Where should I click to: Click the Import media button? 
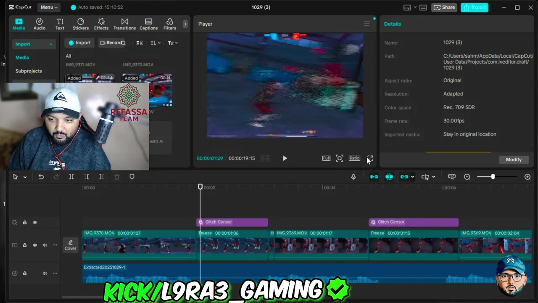point(79,43)
